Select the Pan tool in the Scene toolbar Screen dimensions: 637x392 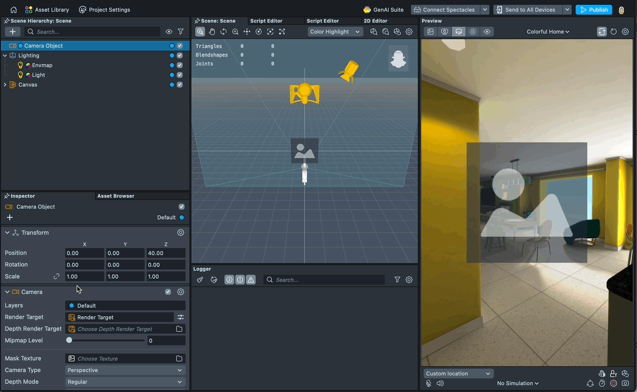point(212,31)
